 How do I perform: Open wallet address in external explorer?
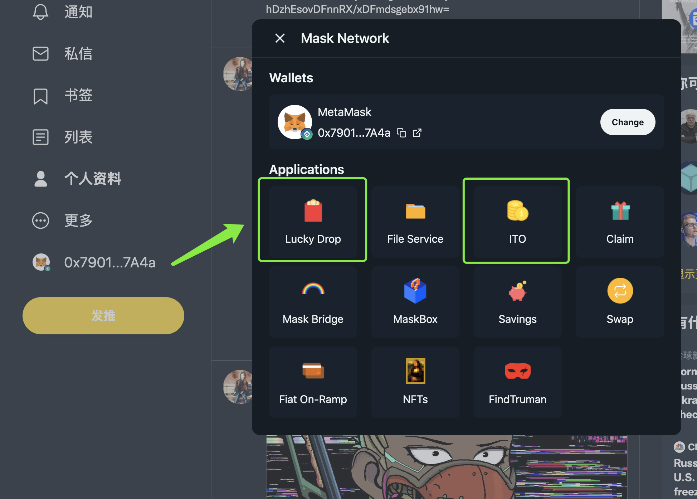(417, 133)
